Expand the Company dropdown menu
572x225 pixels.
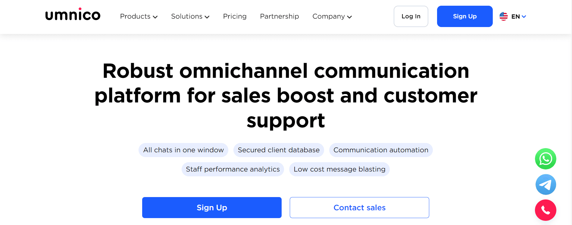pyautogui.click(x=332, y=17)
